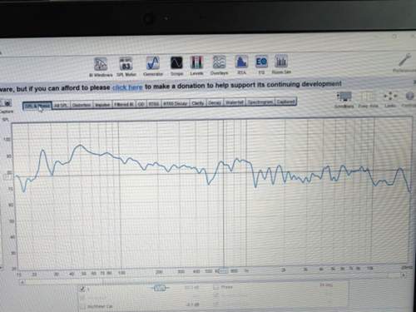Toggle the Mic/Meter Cal trace checkbox
The height and width of the screenshot is (312, 416).
coord(82,307)
